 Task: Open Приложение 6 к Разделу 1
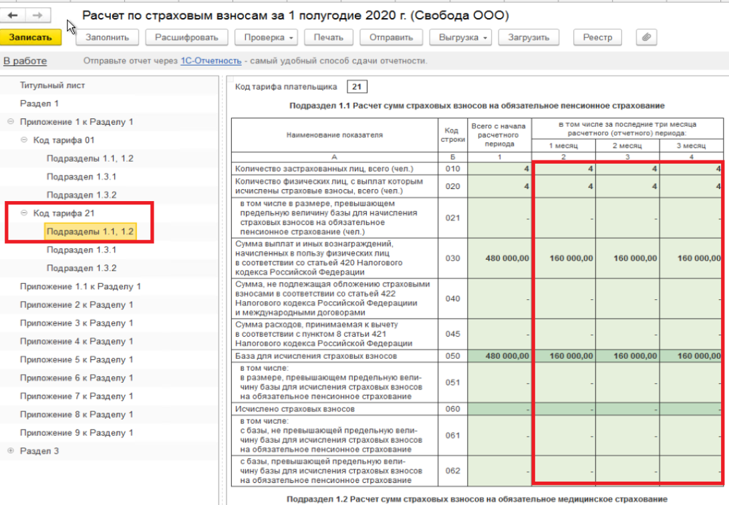point(76,377)
